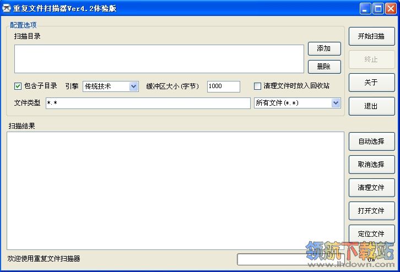Toggle the 包含子目录 checkbox
400x272 pixels.
18,86
